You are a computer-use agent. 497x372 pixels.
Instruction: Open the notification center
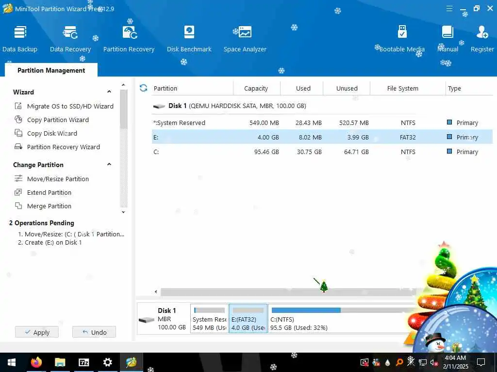pos(481,362)
